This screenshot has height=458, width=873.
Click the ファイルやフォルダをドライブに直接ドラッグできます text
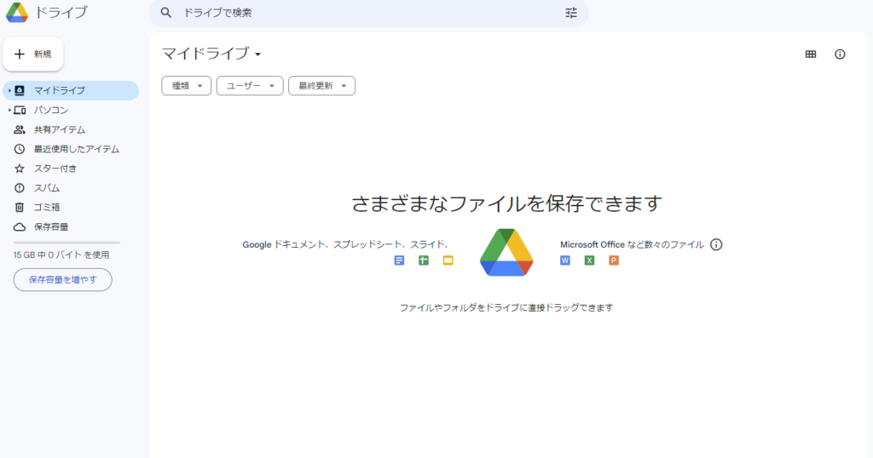pos(506,307)
